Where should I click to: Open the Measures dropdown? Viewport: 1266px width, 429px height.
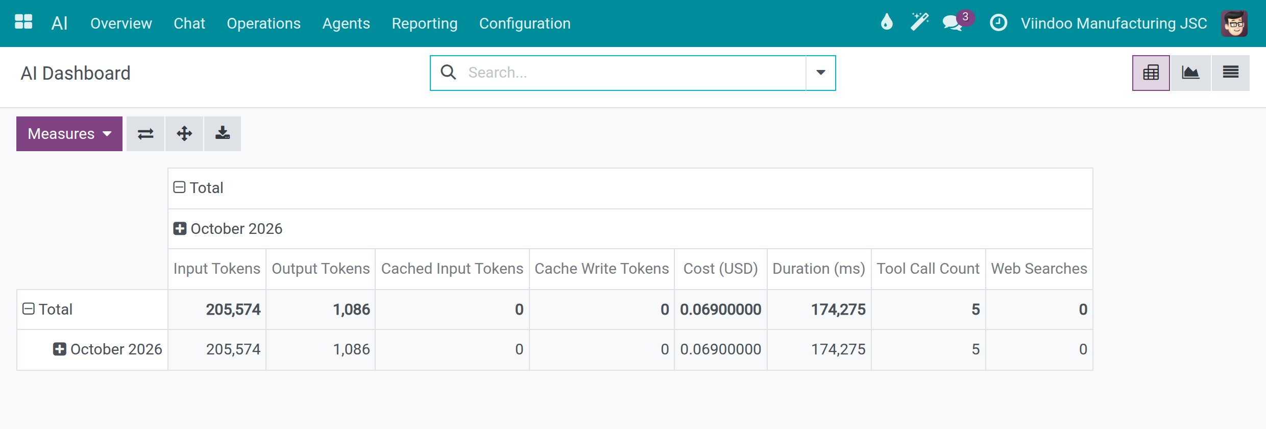coord(69,134)
